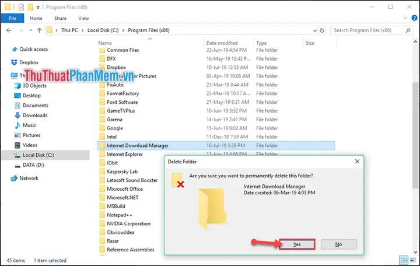Open the Share ribbon tab
The height and width of the screenshot is (266, 420).
pyautogui.click(x=60, y=18)
